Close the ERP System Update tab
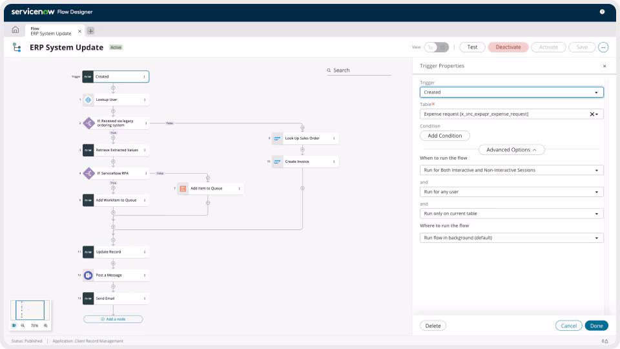 (x=79, y=31)
